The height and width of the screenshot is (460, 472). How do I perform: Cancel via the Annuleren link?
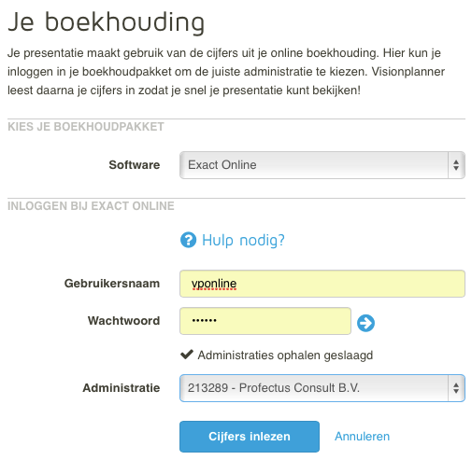pos(362,437)
